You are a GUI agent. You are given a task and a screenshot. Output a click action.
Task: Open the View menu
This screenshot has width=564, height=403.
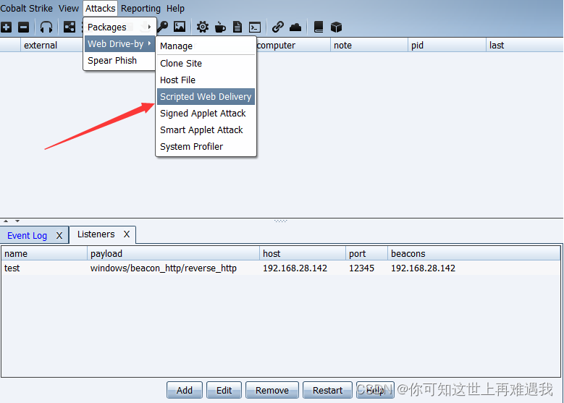click(69, 8)
